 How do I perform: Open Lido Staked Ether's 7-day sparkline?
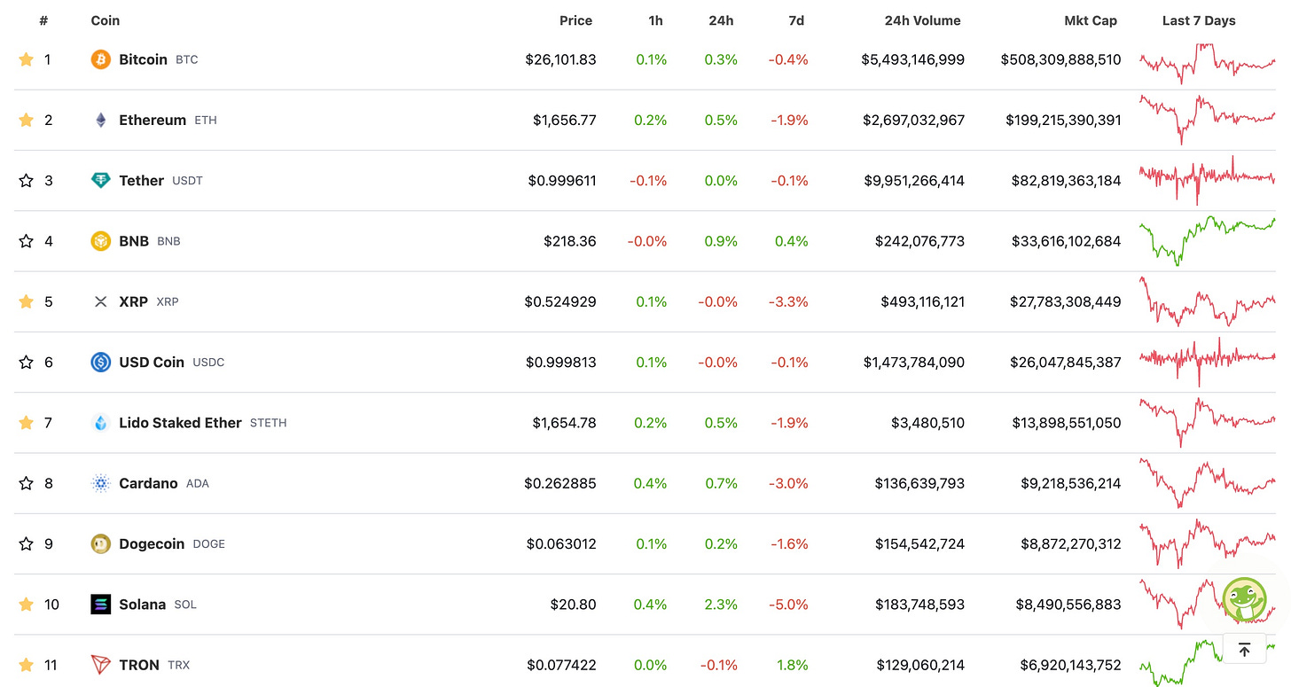[1208, 422]
